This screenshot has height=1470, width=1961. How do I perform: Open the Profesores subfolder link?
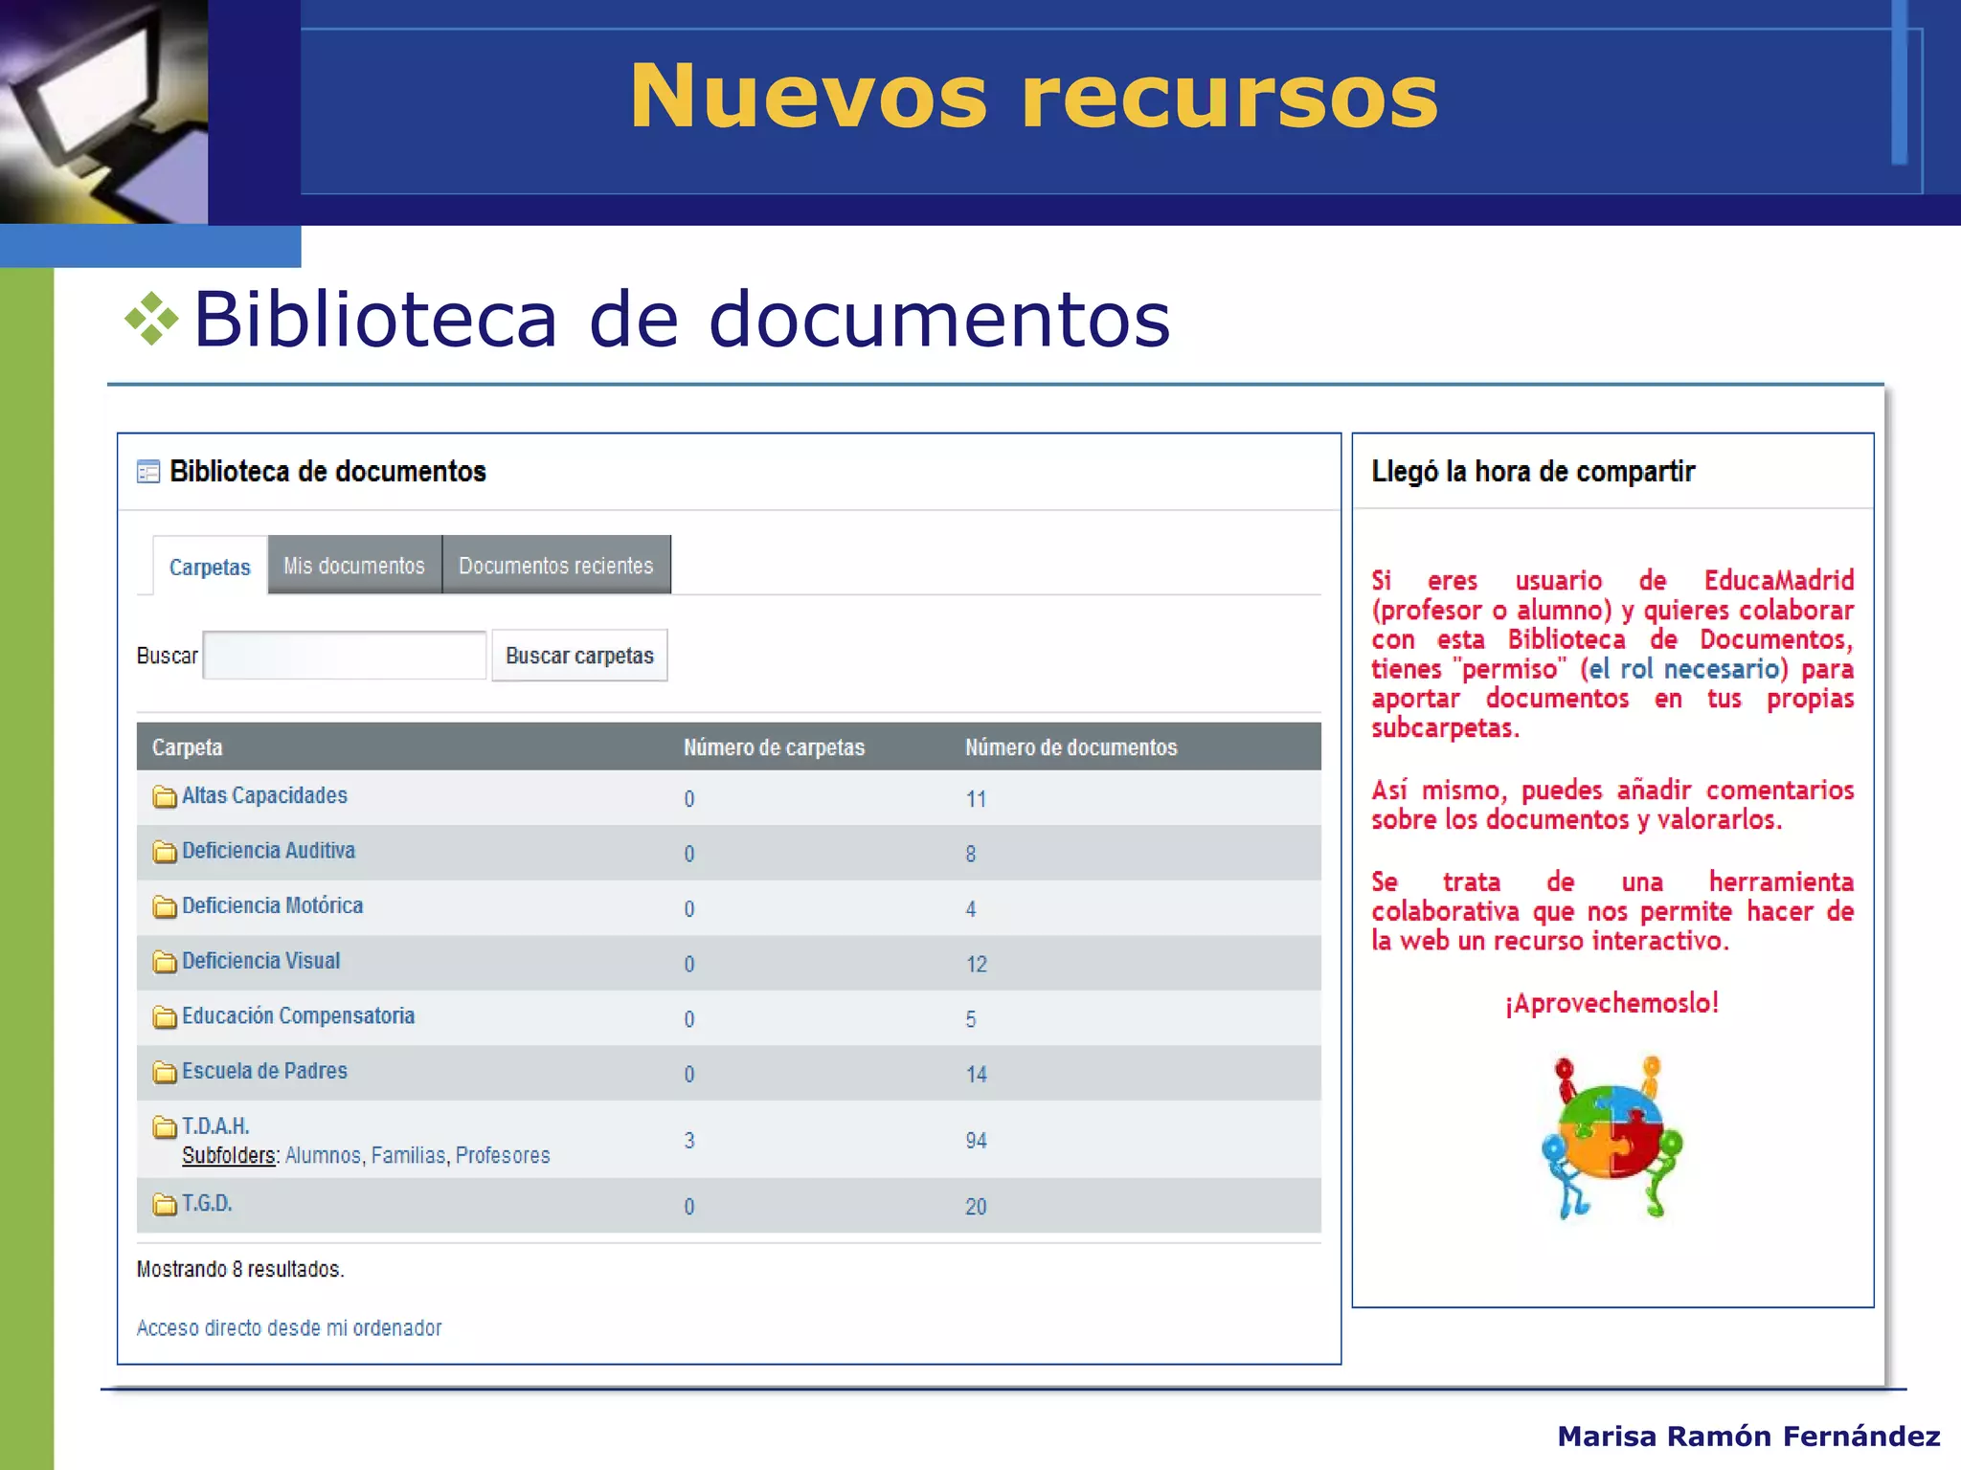coord(503,1155)
